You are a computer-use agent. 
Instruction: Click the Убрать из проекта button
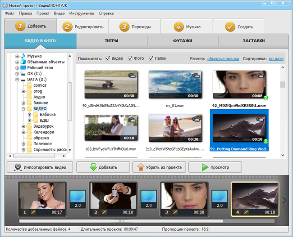(x=159, y=167)
